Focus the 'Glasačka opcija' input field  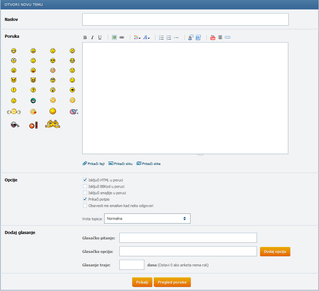pos(188,252)
